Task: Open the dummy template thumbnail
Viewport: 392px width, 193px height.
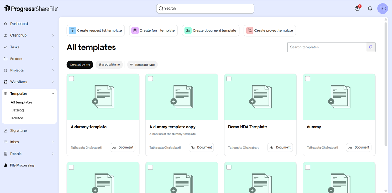Action: pyautogui.click(x=339, y=97)
